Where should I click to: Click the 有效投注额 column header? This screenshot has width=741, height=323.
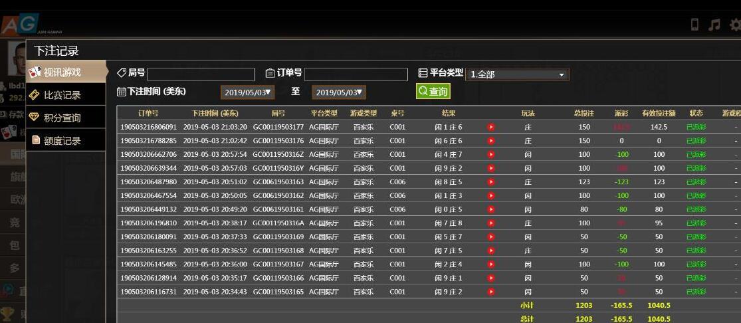(659, 114)
